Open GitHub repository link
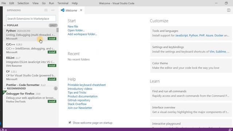The width and height of the screenshot is (233, 131). [x=79, y=100]
